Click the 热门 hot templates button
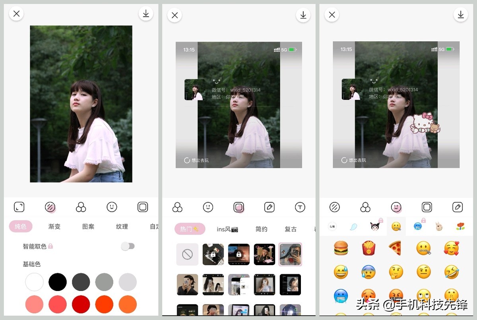Screen dimensions: 477x320 190,229
